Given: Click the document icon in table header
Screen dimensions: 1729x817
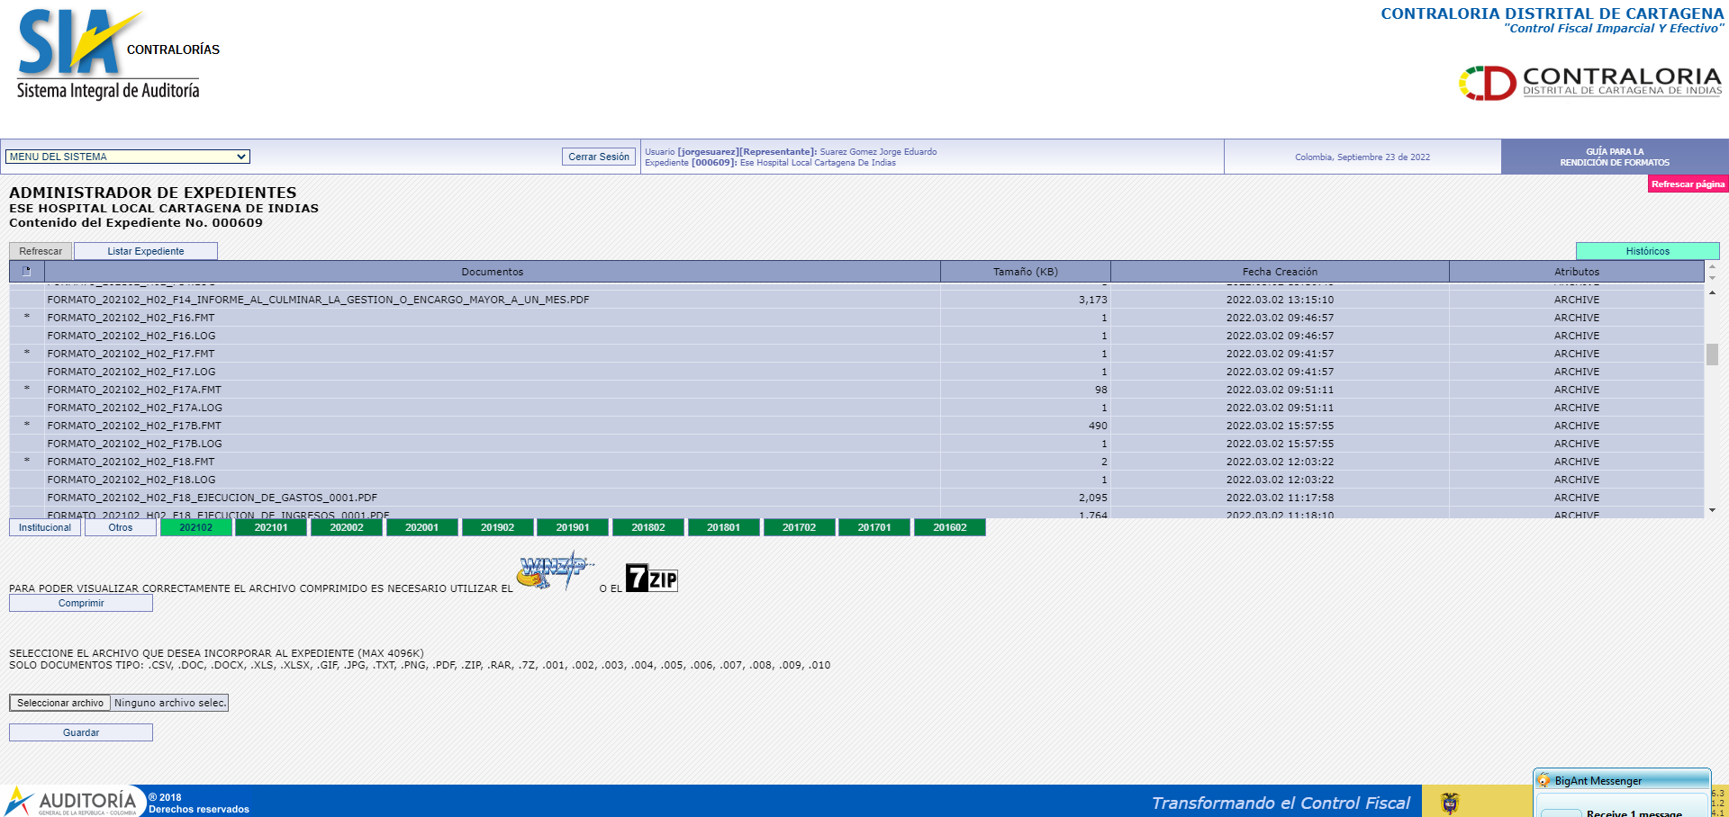Looking at the screenshot, I should pos(27,272).
